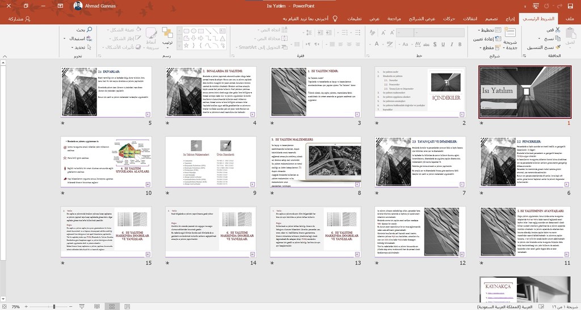581x310 pixels.
Task: Open the copy (نسخ) dropdown arrow
Action: click(x=540, y=39)
